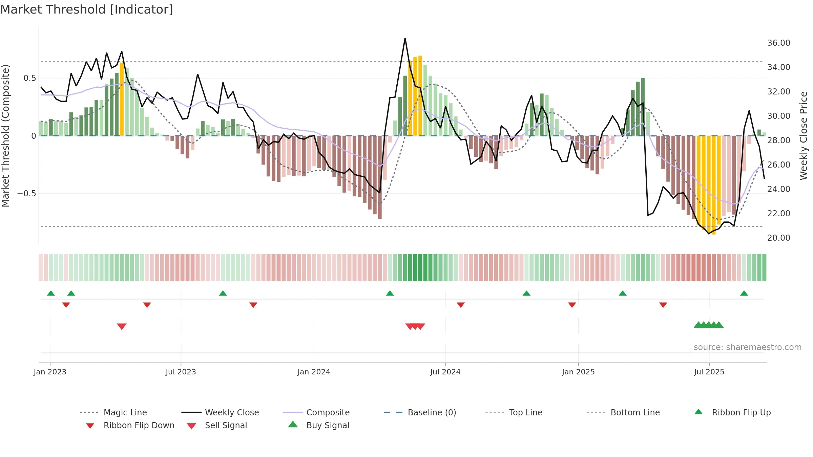Click the first red flip-down triangle in early 2023

click(x=66, y=305)
